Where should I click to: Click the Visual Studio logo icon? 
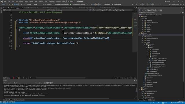pyautogui.click(x=2, y=1)
